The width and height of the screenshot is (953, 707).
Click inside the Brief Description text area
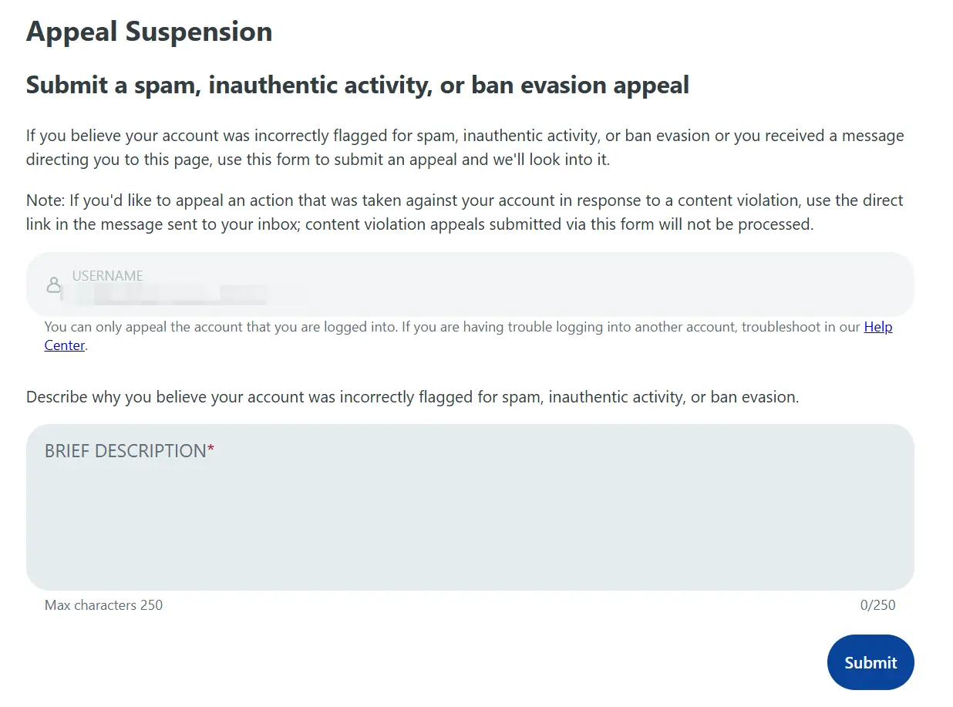click(x=470, y=524)
